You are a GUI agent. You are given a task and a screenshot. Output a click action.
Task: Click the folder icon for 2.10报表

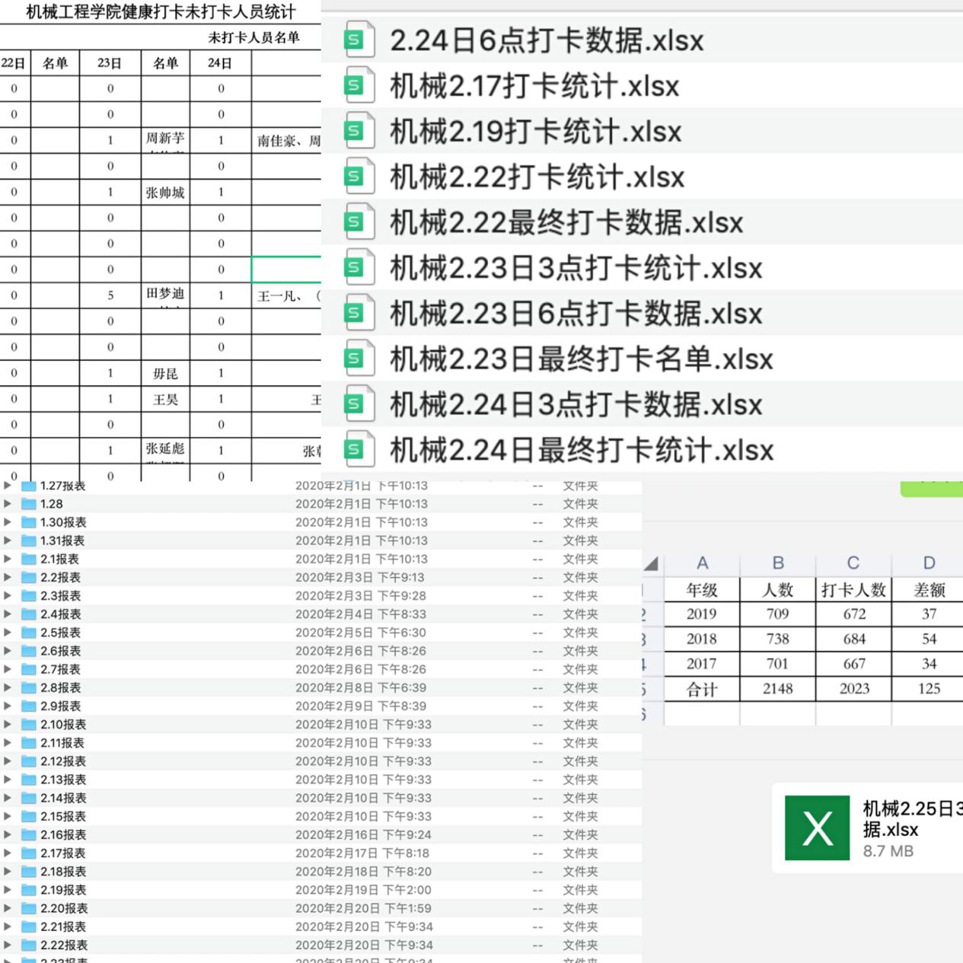coord(29,725)
